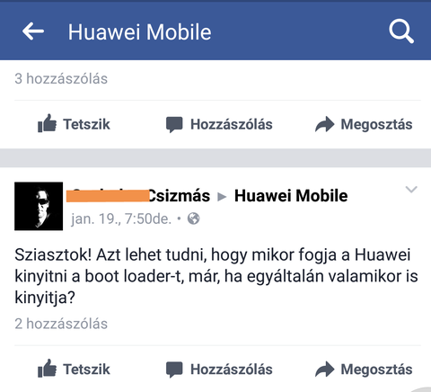The height and width of the screenshot is (392, 431).
Task: Like Csizmás's post with thumbs-up icon
Action: pos(47,369)
